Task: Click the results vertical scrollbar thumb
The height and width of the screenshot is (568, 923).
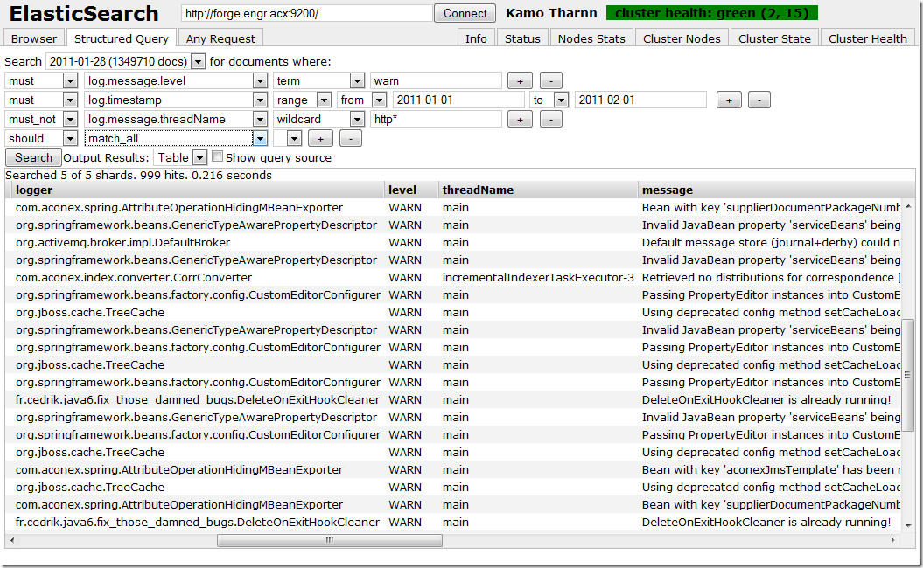Action: click(908, 375)
